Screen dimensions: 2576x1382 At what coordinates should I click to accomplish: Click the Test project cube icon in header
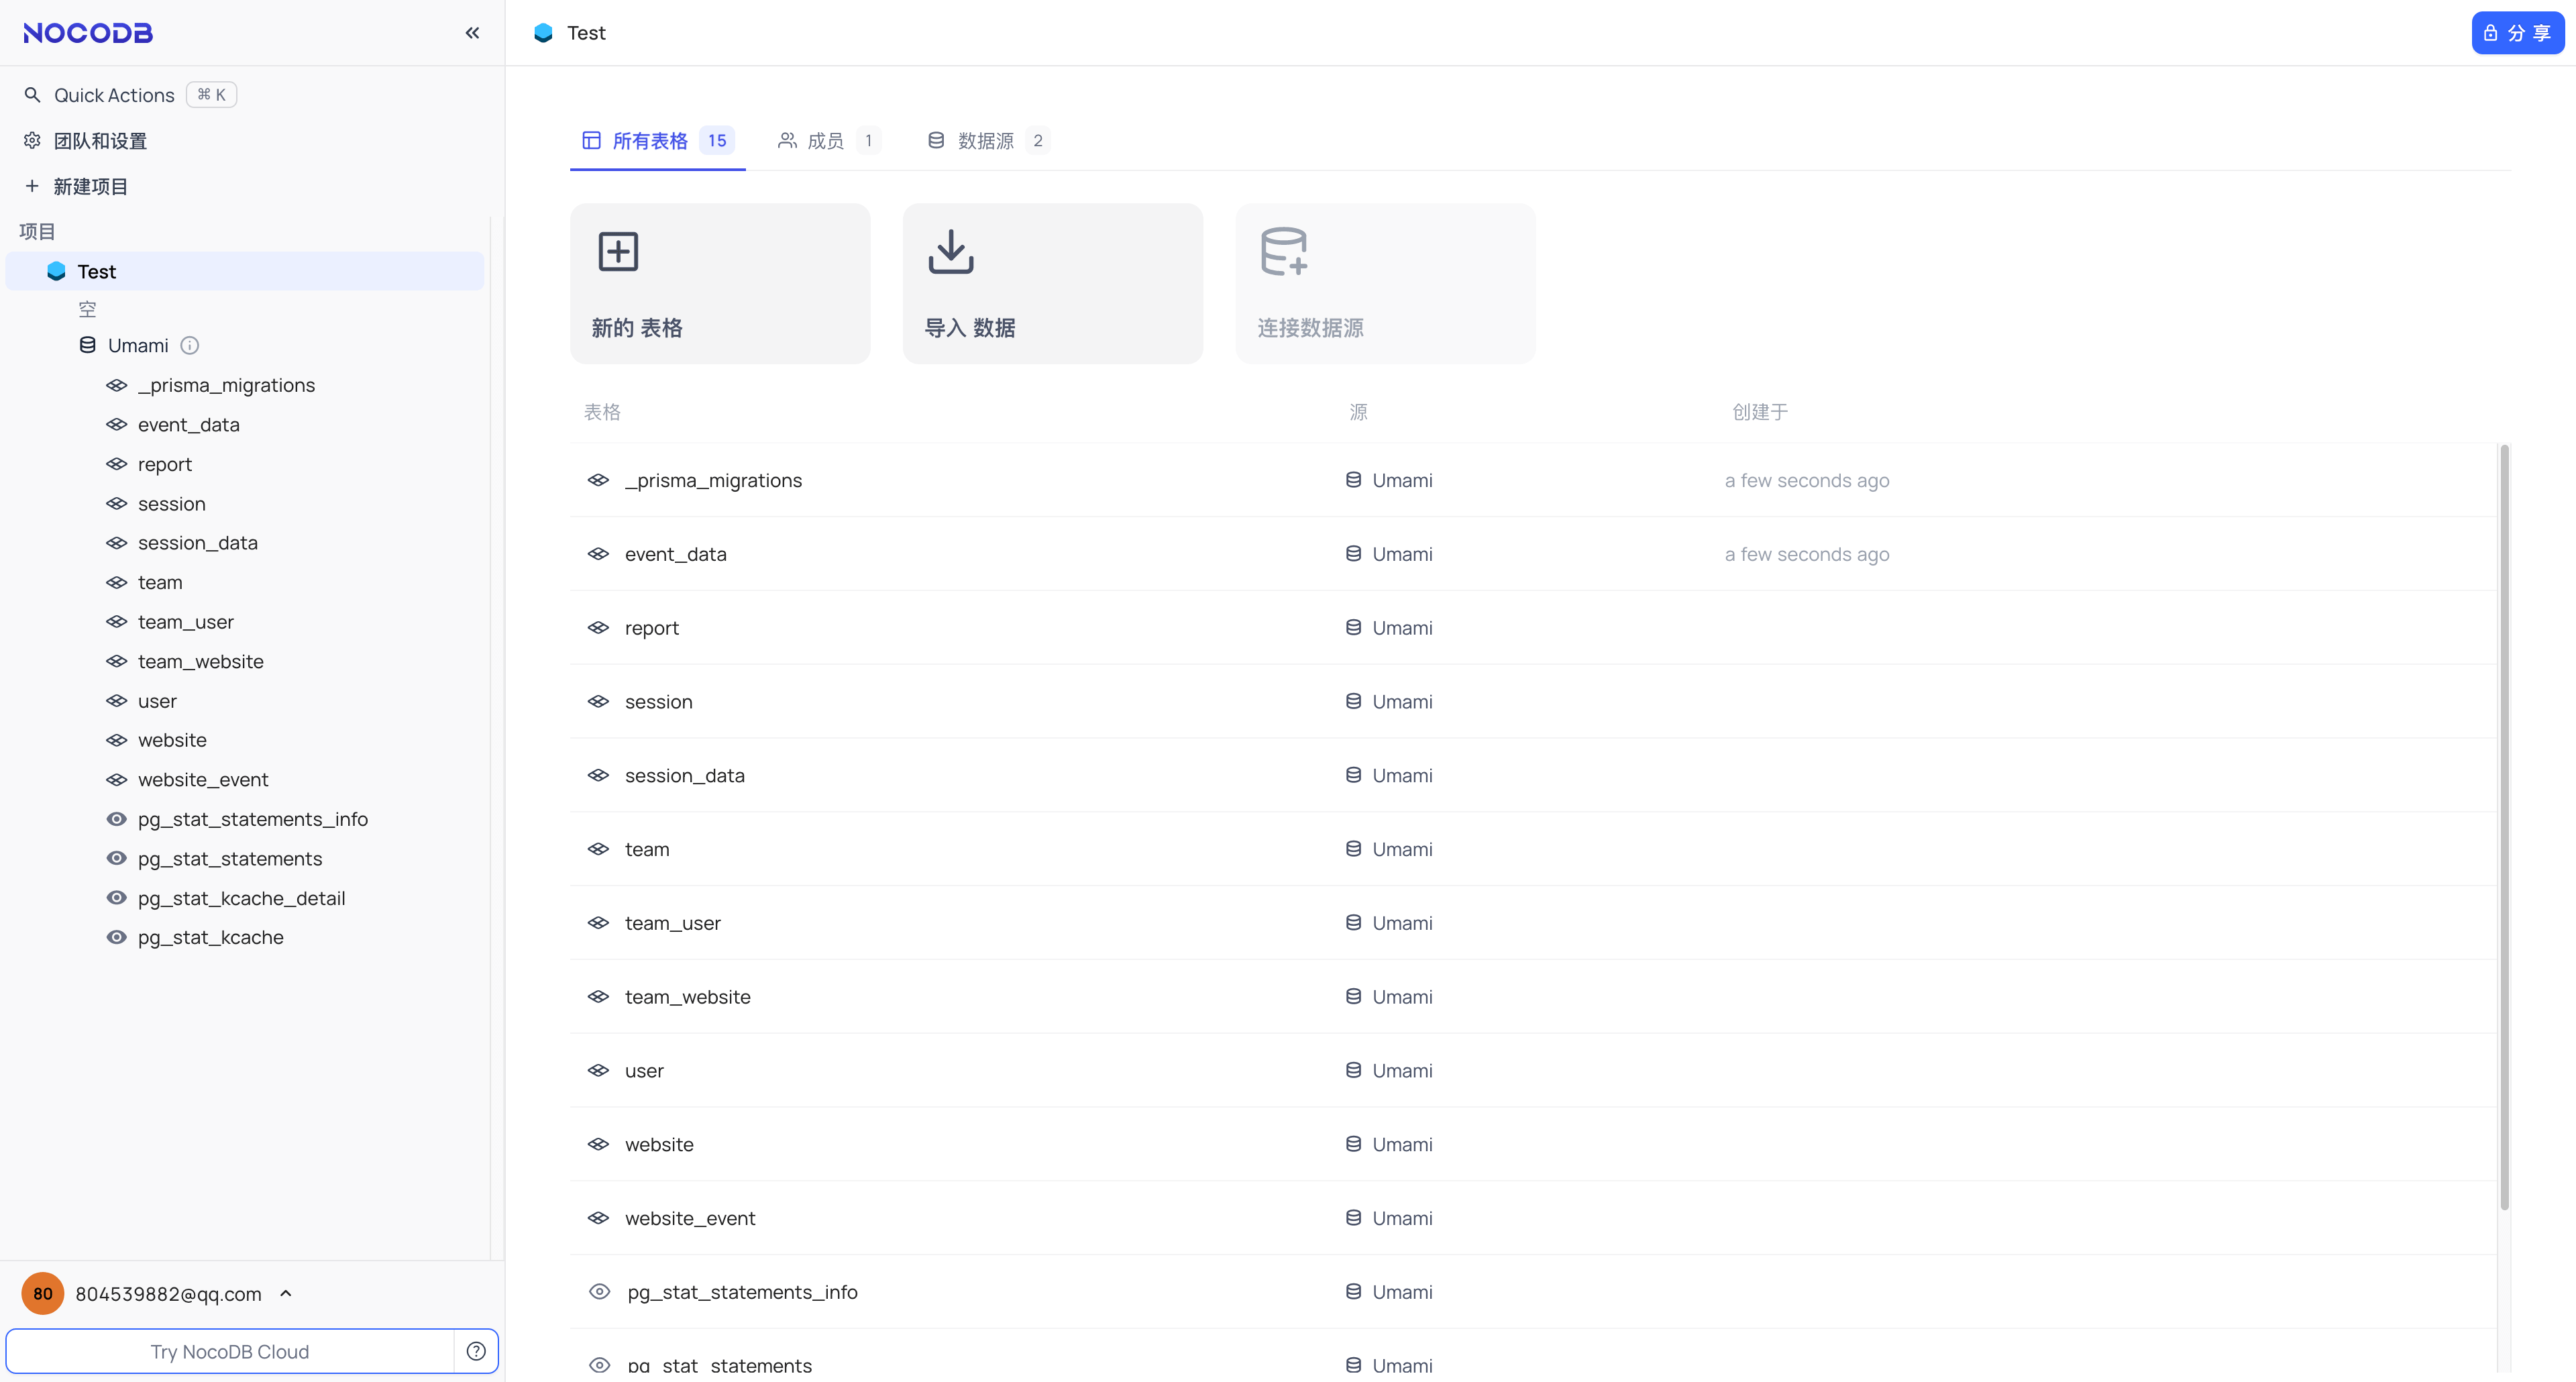(543, 33)
